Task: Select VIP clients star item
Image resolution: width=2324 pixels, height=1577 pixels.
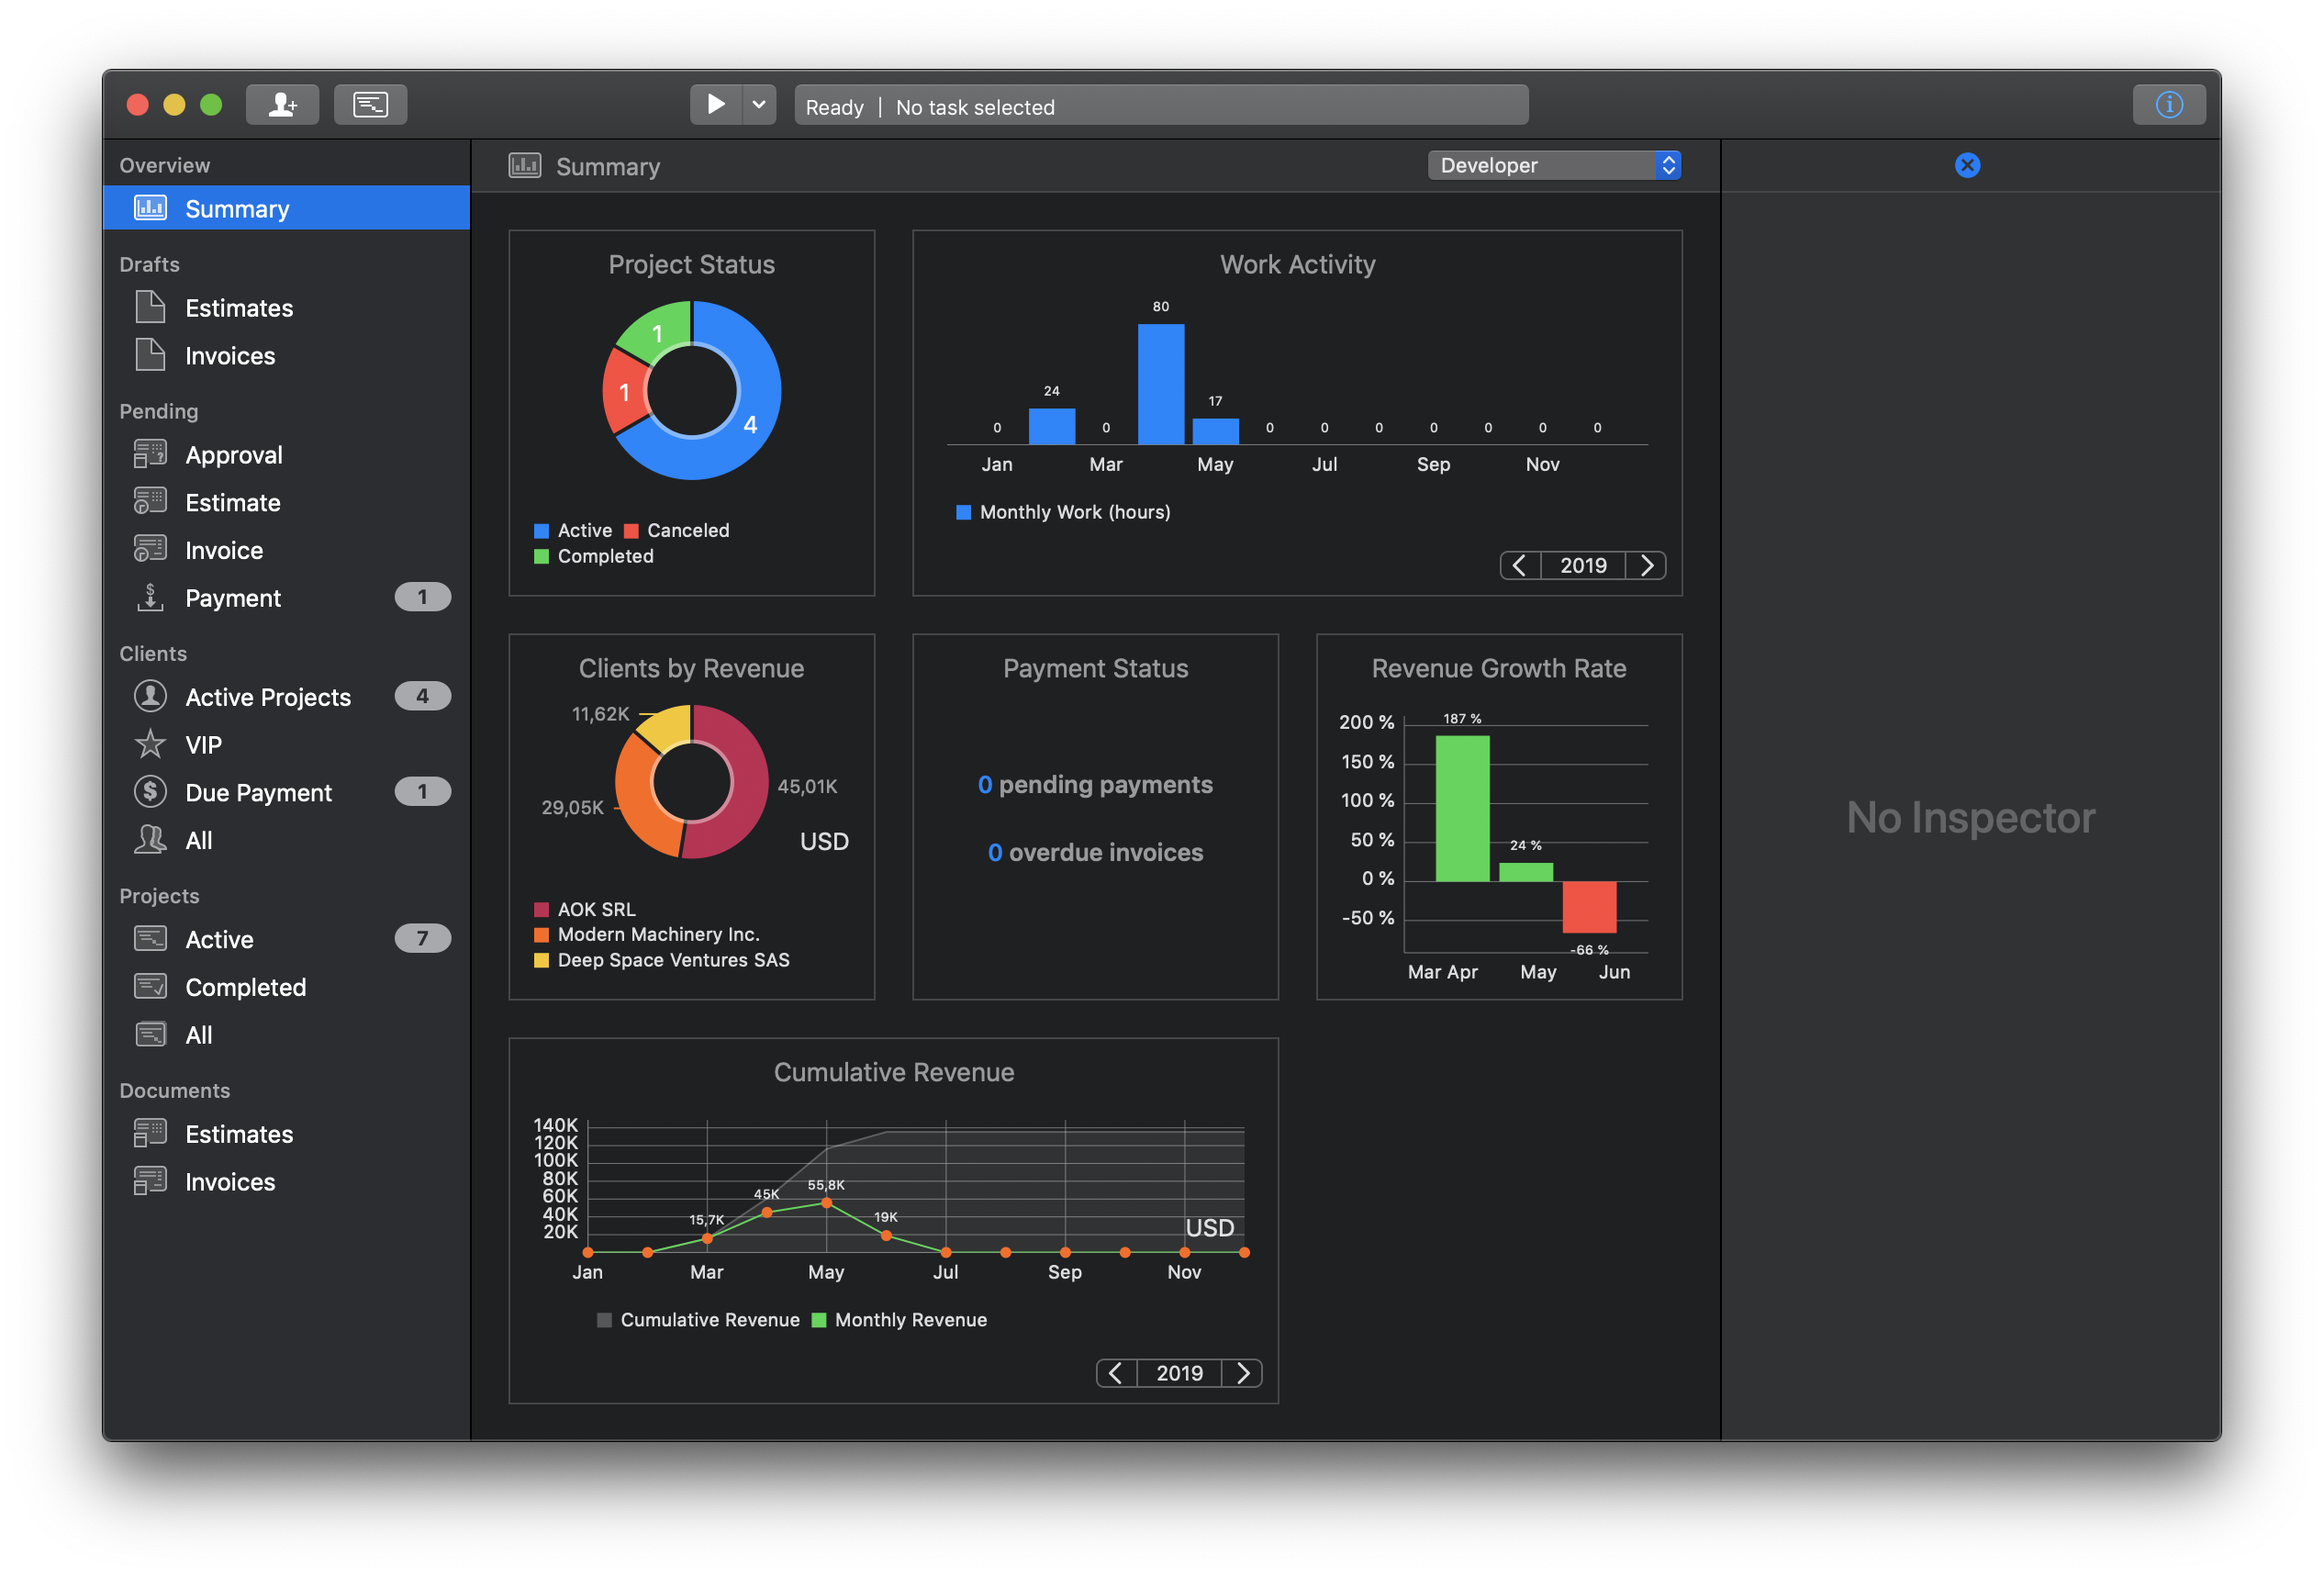Action: [x=203, y=745]
